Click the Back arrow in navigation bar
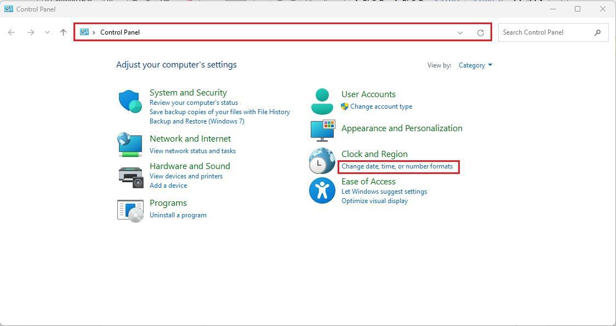616x326 pixels. pyautogui.click(x=12, y=32)
